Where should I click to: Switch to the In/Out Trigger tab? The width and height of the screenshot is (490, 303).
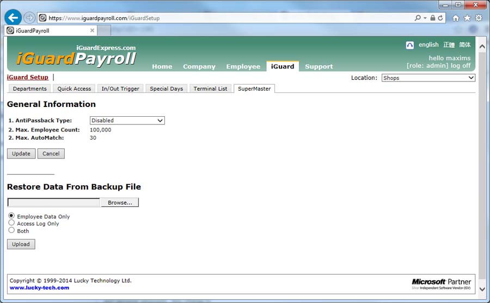pos(120,89)
